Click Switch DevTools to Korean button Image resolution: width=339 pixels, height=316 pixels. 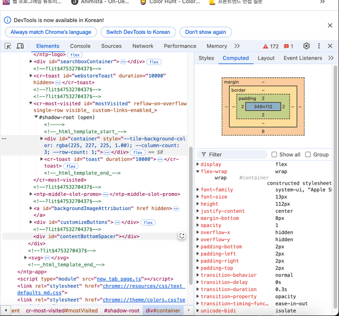coord(138,32)
